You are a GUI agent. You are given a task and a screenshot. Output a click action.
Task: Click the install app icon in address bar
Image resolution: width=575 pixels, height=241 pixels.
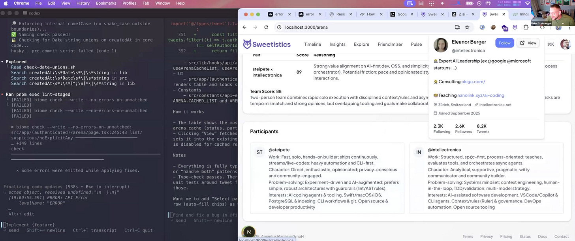click(x=457, y=27)
